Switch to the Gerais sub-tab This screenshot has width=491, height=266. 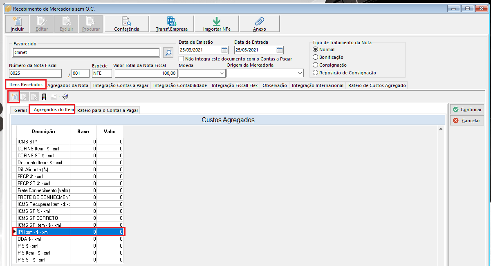pyautogui.click(x=21, y=110)
